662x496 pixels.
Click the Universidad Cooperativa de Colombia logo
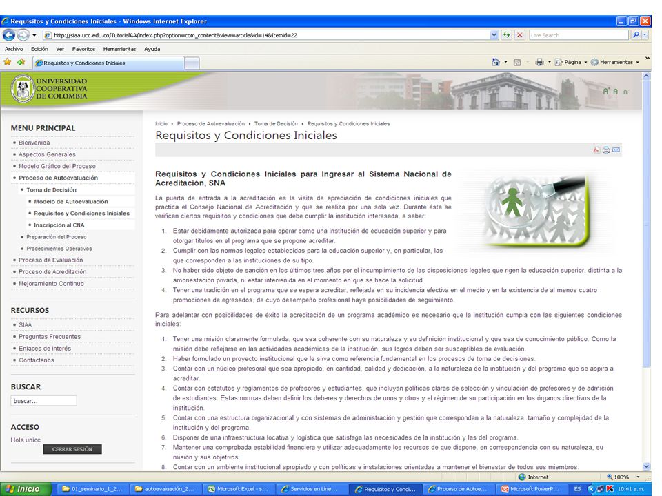(x=49, y=89)
